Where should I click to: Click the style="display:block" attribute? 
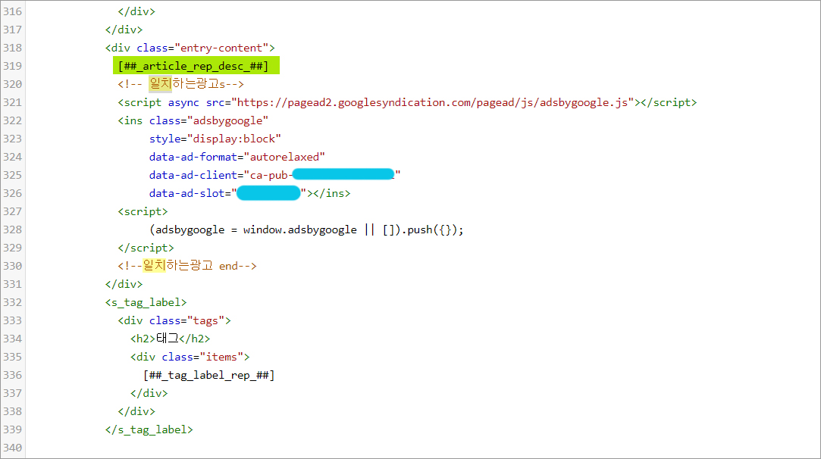(215, 139)
